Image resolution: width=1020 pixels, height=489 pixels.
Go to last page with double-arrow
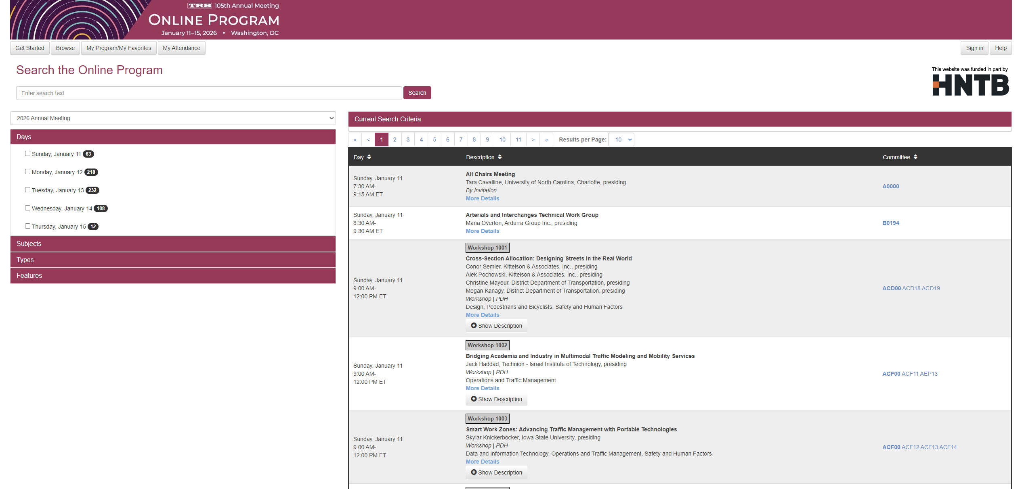pos(546,139)
